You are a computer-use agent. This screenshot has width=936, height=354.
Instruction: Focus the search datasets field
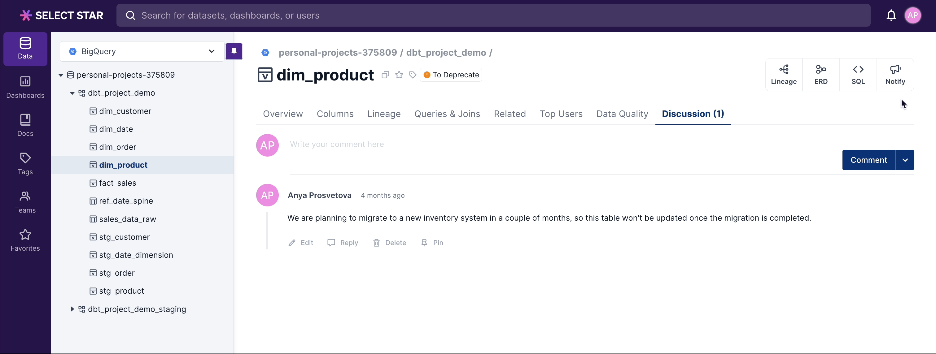pos(493,15)
